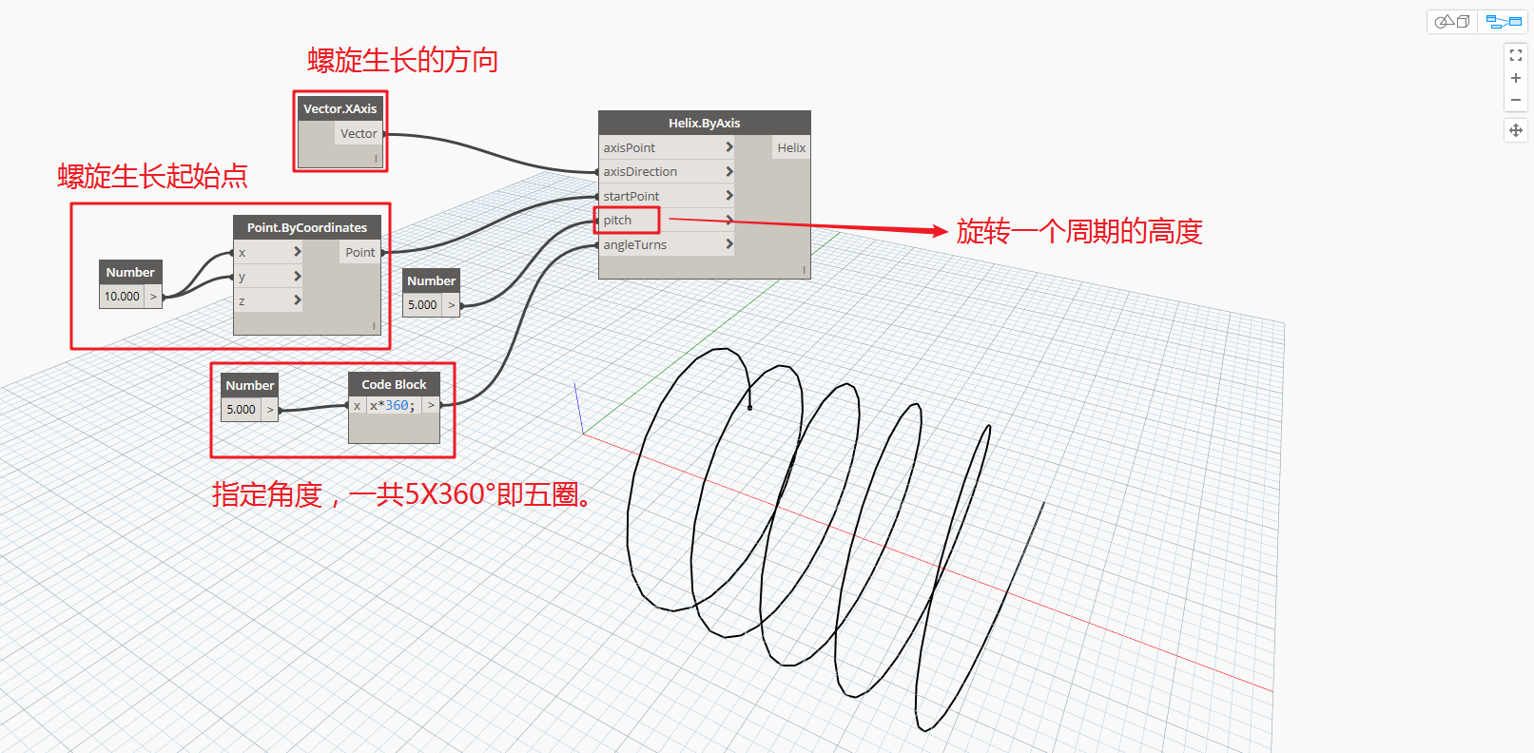Screen dimensions: 1534x753
Task: Edit the 10.000 Number value field
Action: [123, 297]
